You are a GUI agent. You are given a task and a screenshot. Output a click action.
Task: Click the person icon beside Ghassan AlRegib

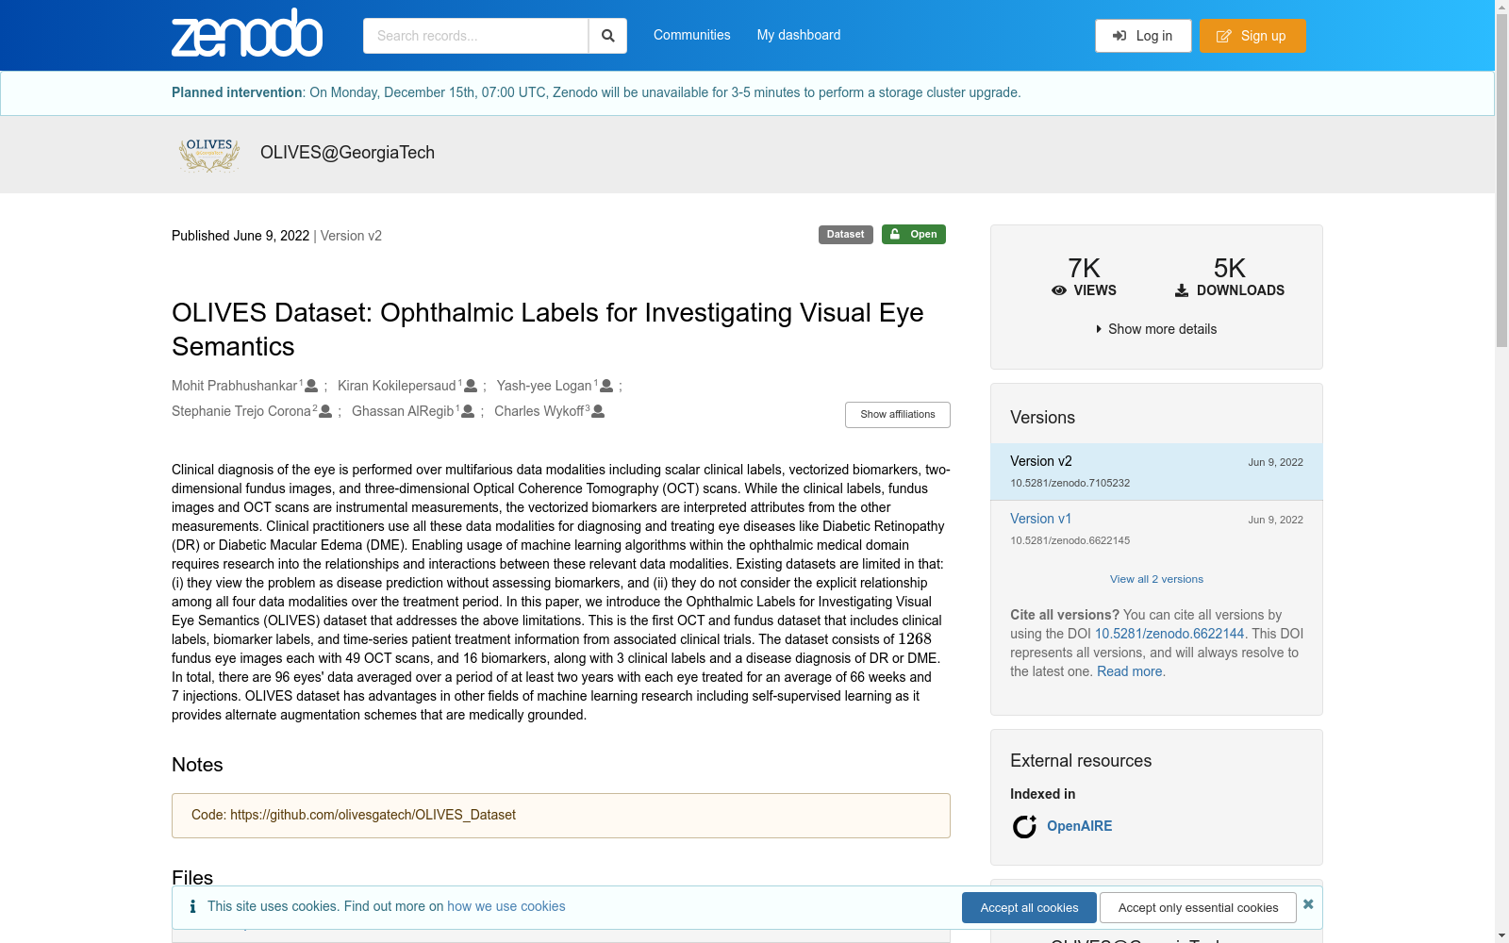click(468, 411)
